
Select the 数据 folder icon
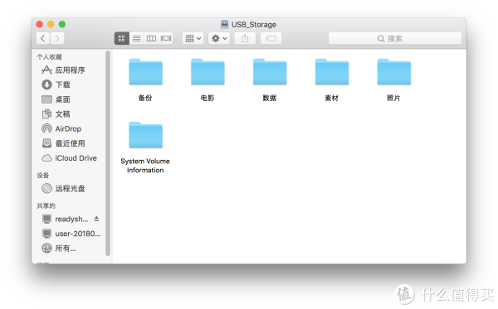pos(270,72)
